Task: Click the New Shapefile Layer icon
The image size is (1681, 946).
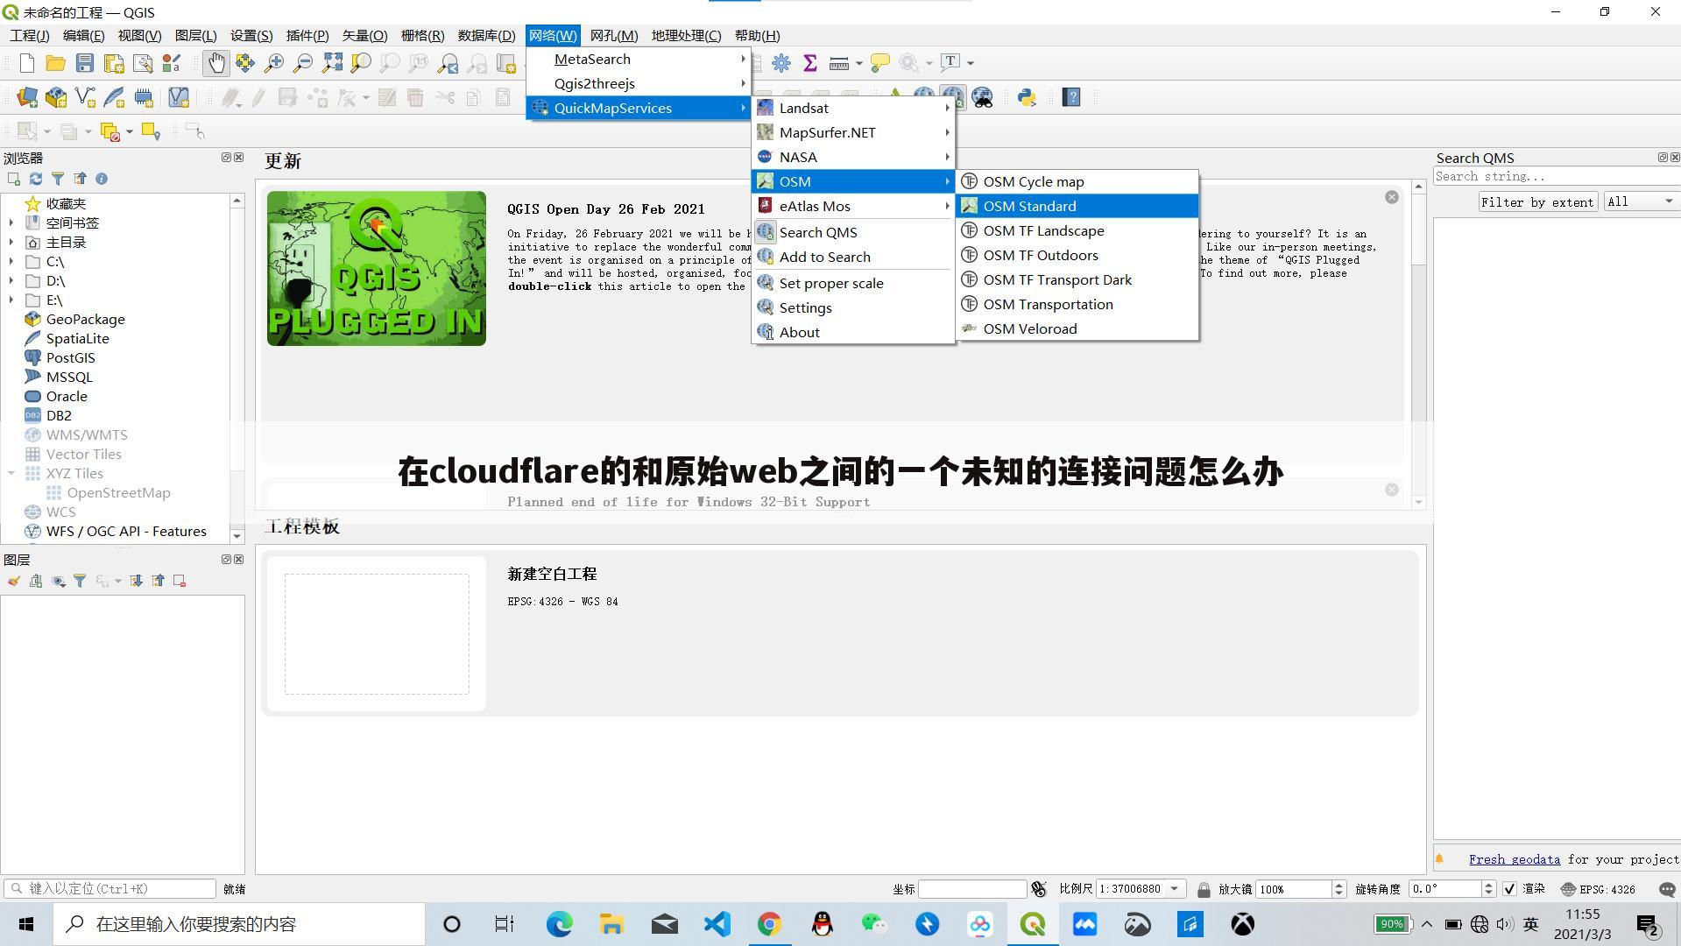Action: click(85, 97)
